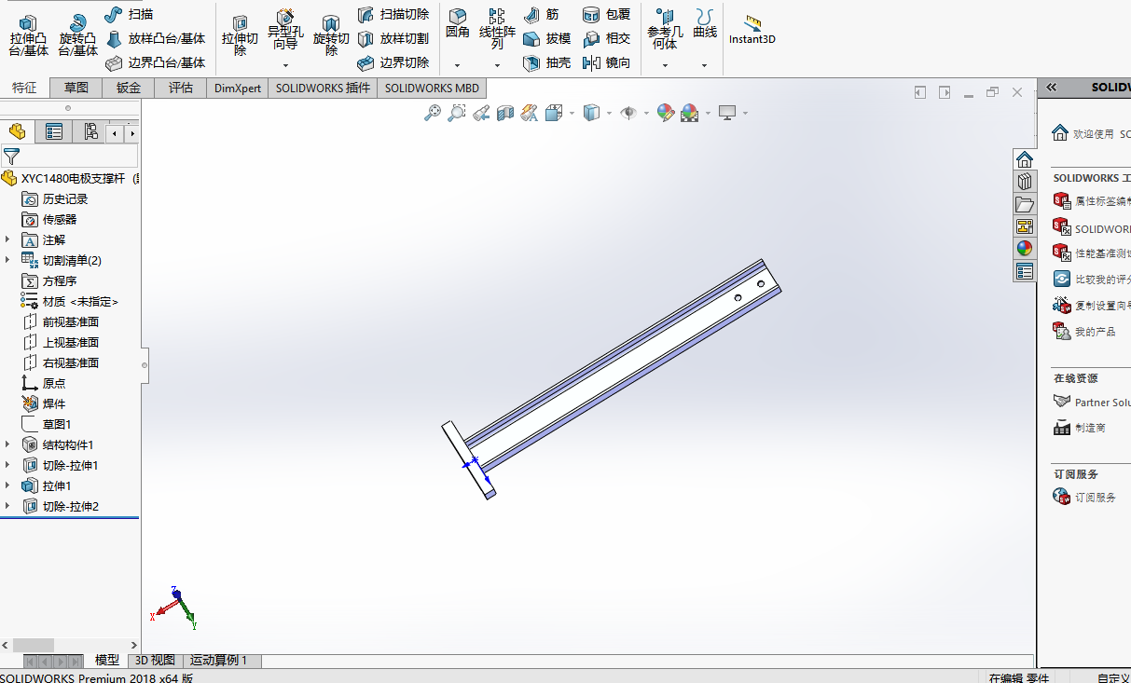Open the Hole Wizard (异型孔向导) tool
1131x683 pixels.
click(285, 30)
